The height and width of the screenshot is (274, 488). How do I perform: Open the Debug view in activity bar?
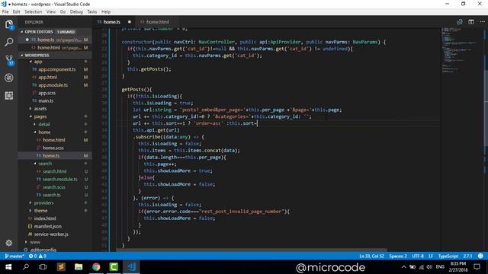click(x=9, y=78)
